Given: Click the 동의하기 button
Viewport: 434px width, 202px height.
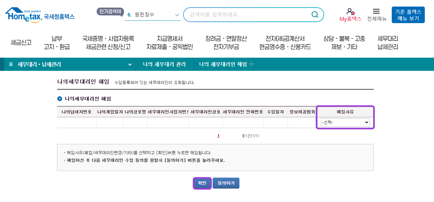Looking at the screenshot, I should 226,183.
